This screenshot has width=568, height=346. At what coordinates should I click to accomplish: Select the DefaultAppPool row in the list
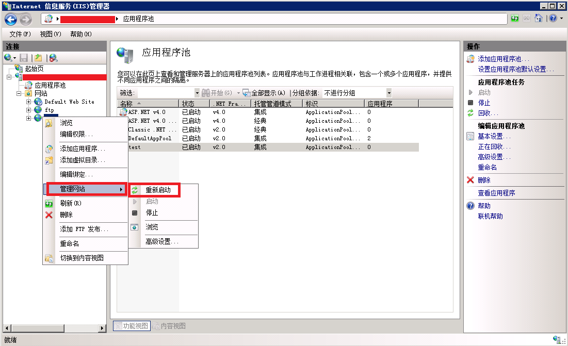click(149, 138)
